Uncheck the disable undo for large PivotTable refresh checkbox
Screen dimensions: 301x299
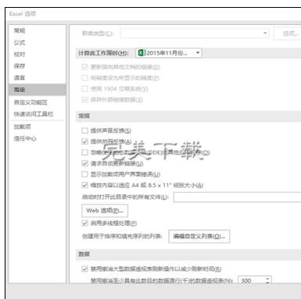tap(84, 269)
